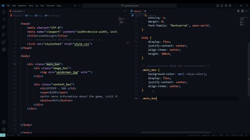Open more actions for style.css group
Viewport: 250px width, 140px height.
(x=246, y=11)
